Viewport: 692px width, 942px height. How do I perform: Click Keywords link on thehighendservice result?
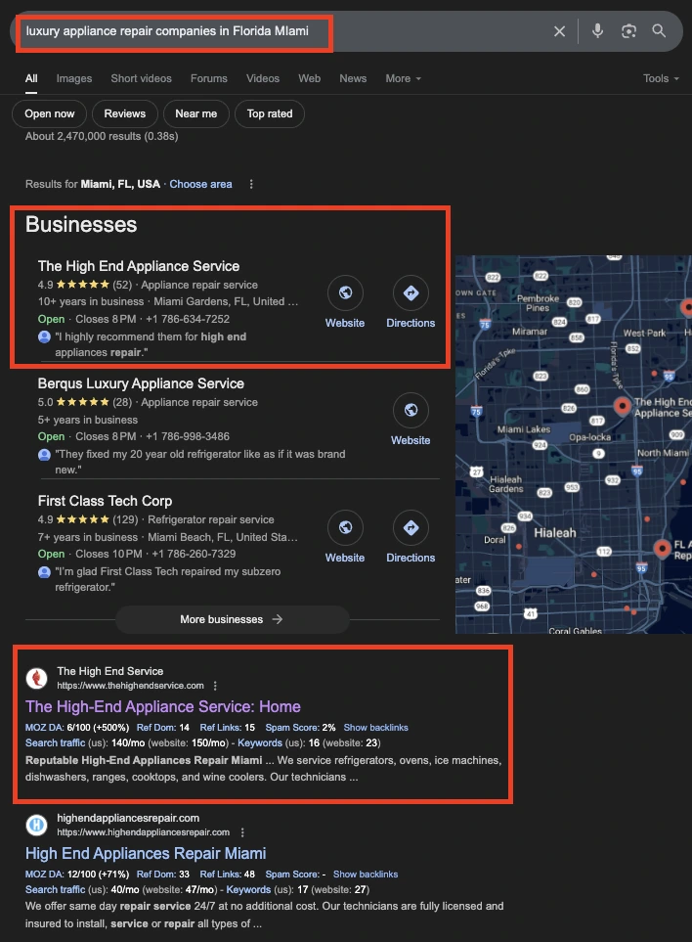(259, 743)
